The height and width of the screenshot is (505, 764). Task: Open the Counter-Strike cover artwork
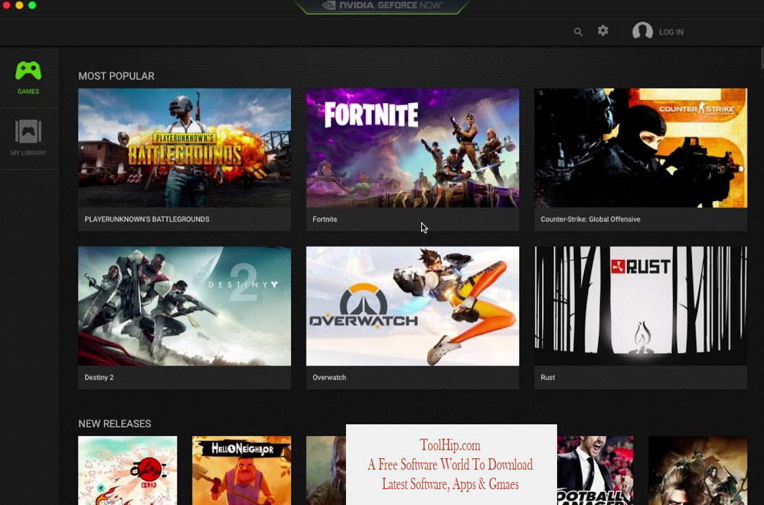pyautogui.click(x=641, y=148)
